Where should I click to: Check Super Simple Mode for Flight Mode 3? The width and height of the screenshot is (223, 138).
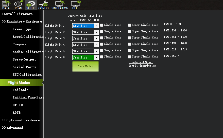point(130,38)
